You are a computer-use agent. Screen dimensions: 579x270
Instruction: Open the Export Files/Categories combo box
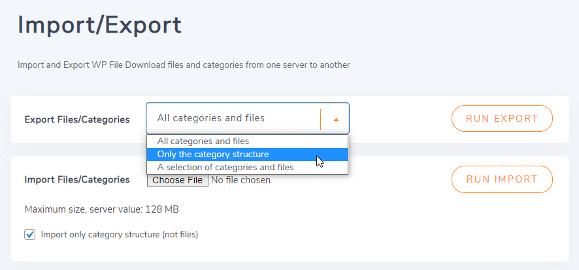247,119
